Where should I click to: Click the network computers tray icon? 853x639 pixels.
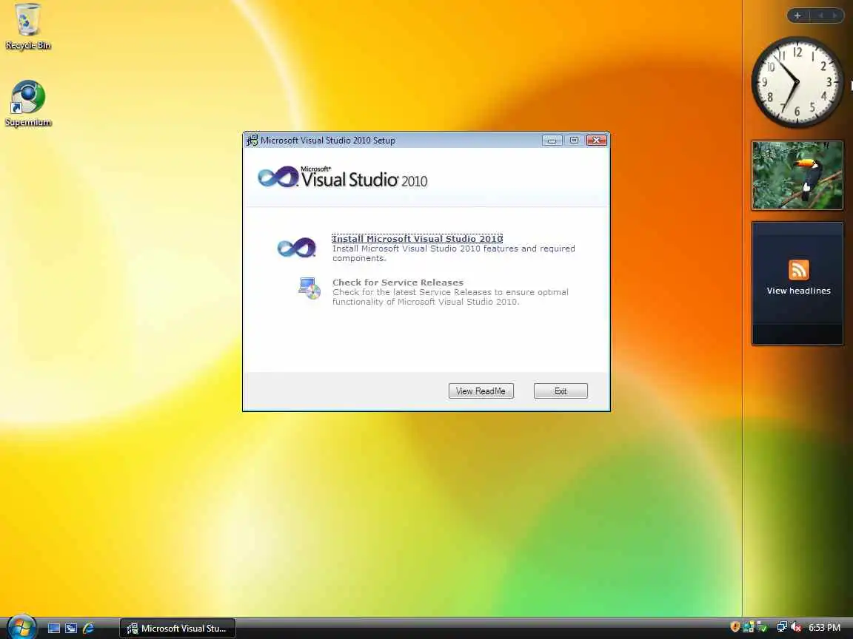(x=782, y=627)
